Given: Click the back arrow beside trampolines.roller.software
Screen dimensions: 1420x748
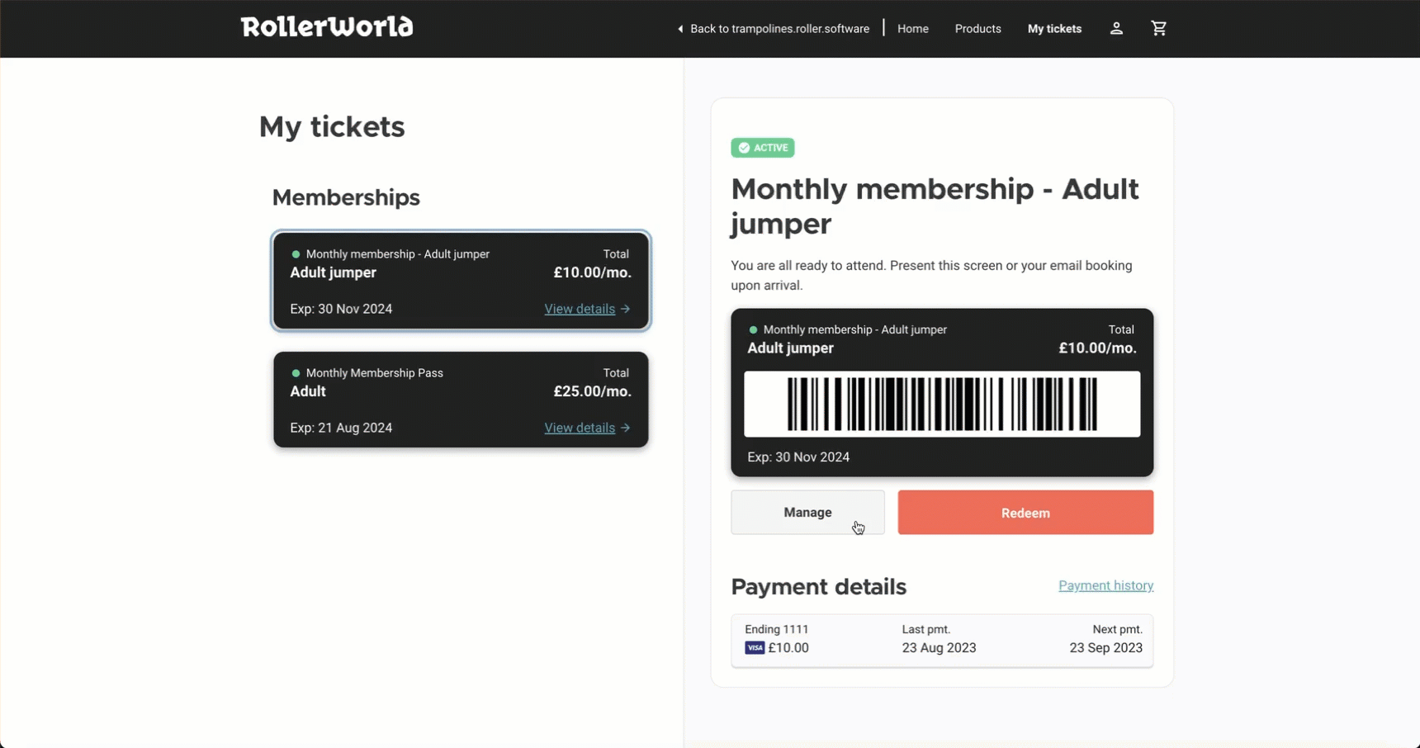Looking at the screenshot, I should tap(680, 29).
